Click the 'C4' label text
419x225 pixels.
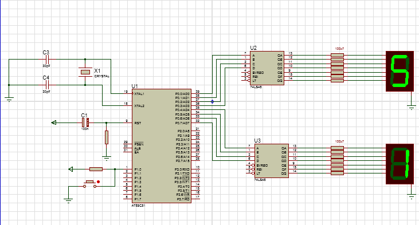click(x=46, y=78)
